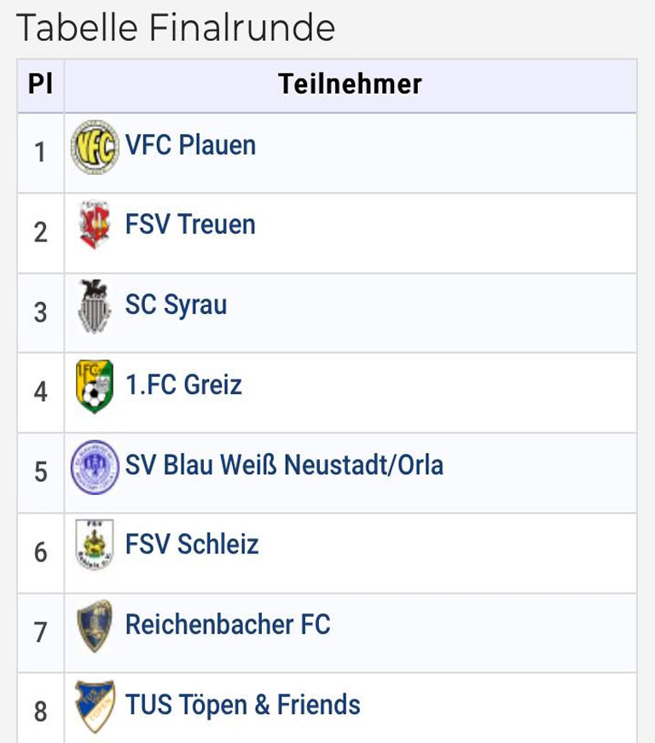
Task: Open the Reichenbacher FC team link
Action: [x=228, y=624]
